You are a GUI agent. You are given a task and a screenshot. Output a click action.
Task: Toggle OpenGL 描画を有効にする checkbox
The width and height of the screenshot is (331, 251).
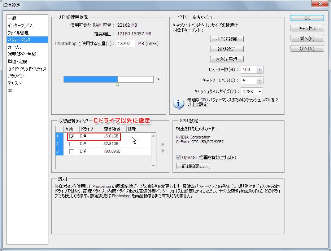(178, 157)
